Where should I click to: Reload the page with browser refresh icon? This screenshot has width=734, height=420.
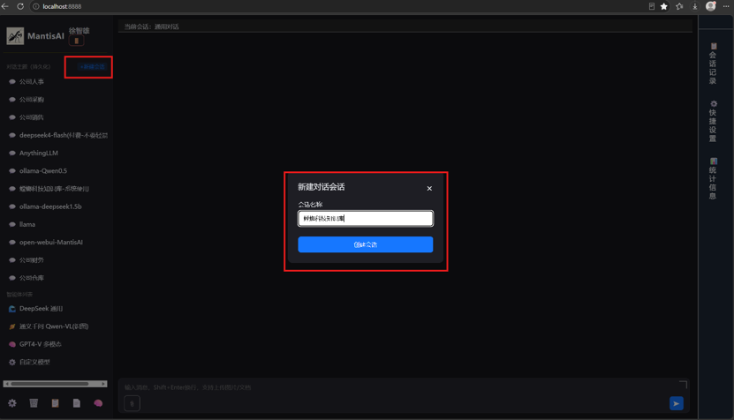(x=20, y=6)
